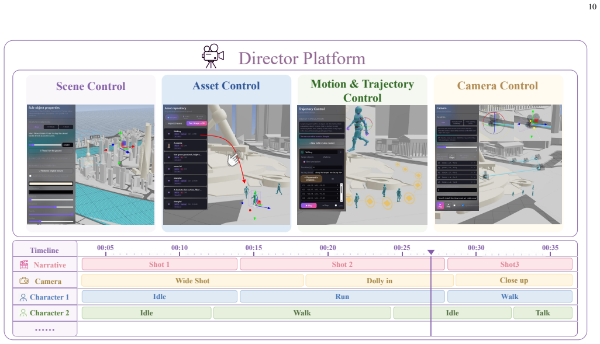Click the green up-arrow gizmo handle in Scene Control
This screenshot has height=344, width=600.
tap(120, 133)
